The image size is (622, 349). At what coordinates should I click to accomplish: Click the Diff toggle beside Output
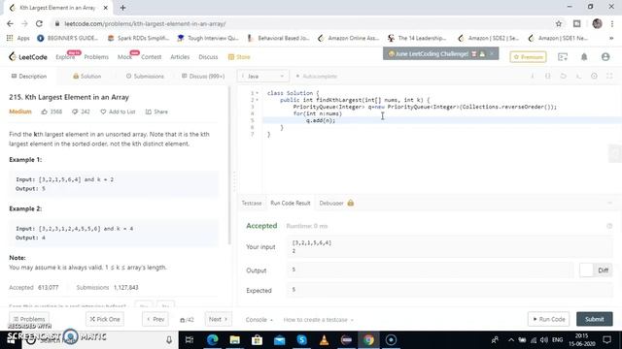click(596, 270)
